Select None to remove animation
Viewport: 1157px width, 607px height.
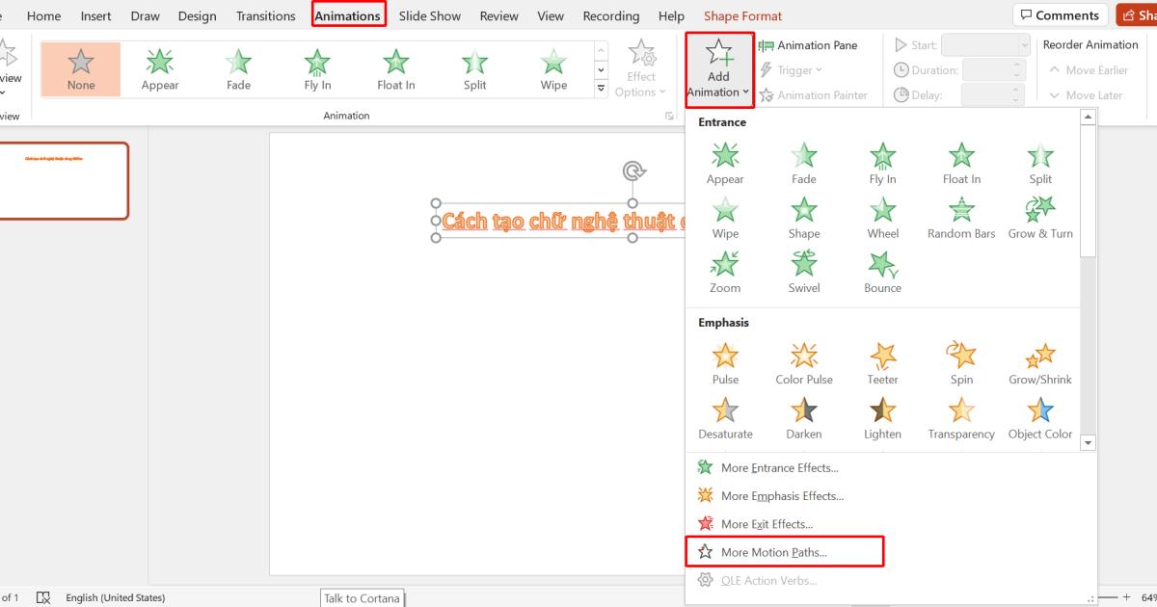[80, 67]
